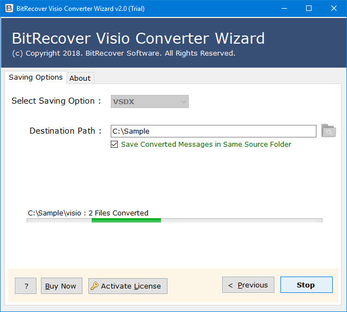Go back using the Previous button
347x312 pixels.
pyautogui.click(x=248, y=285)
